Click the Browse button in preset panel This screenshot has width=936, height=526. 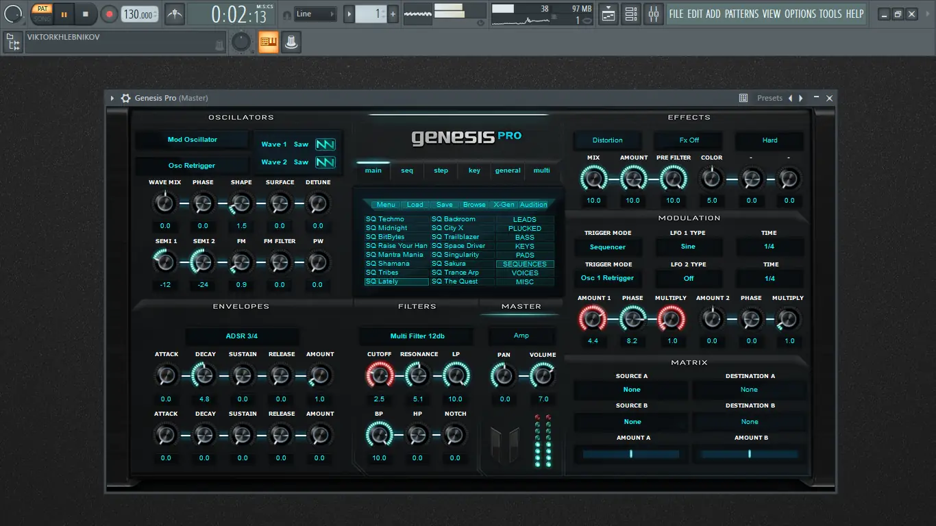473,205
